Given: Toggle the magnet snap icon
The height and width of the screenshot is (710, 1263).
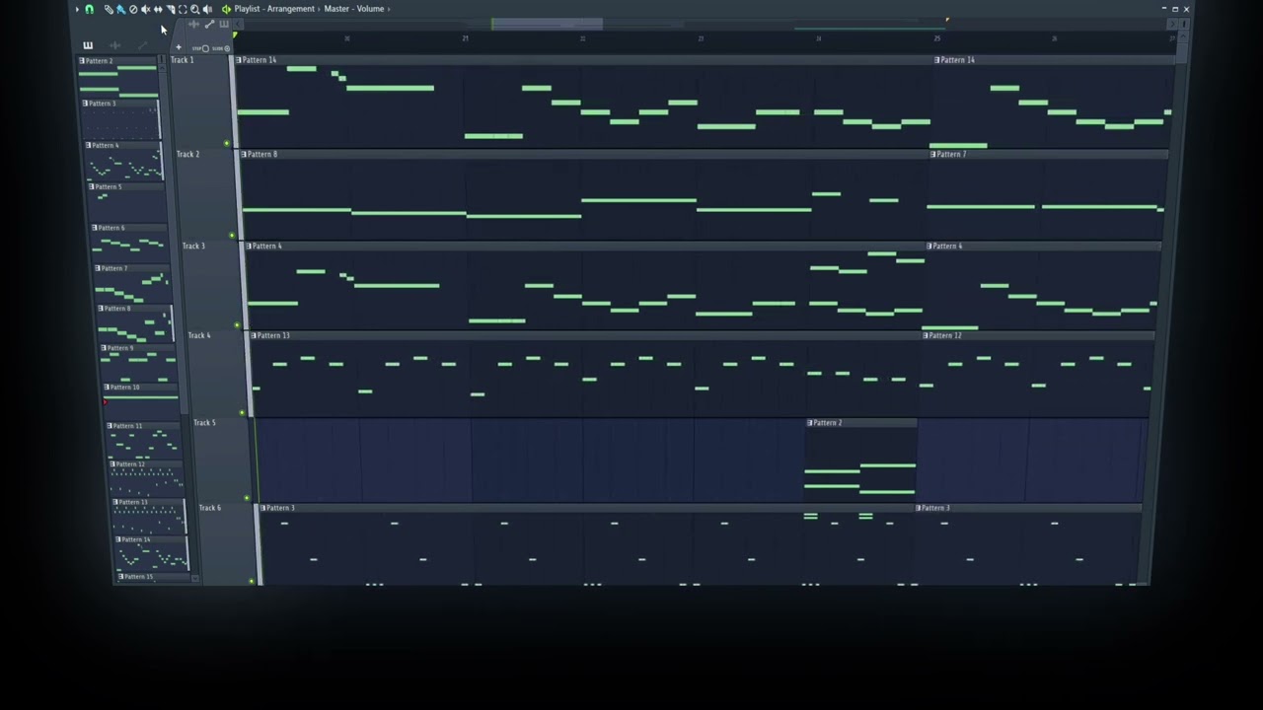Looking at the screenshot, I should 89,9.
